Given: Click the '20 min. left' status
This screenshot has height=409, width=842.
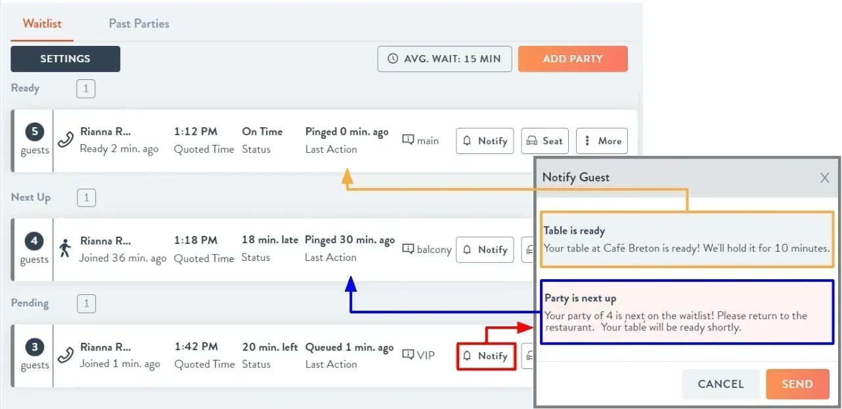Looking at the screenshot, I should click(270, 347).
